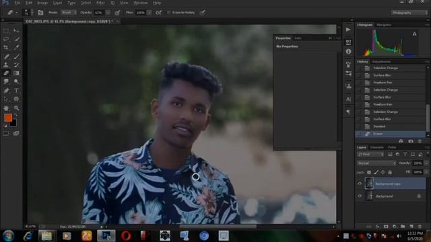Viewport: 431px width, 242px height.
Task: Open the layer Kind filter dropdown
Action: pyautogui.click(x=370, y=155)
